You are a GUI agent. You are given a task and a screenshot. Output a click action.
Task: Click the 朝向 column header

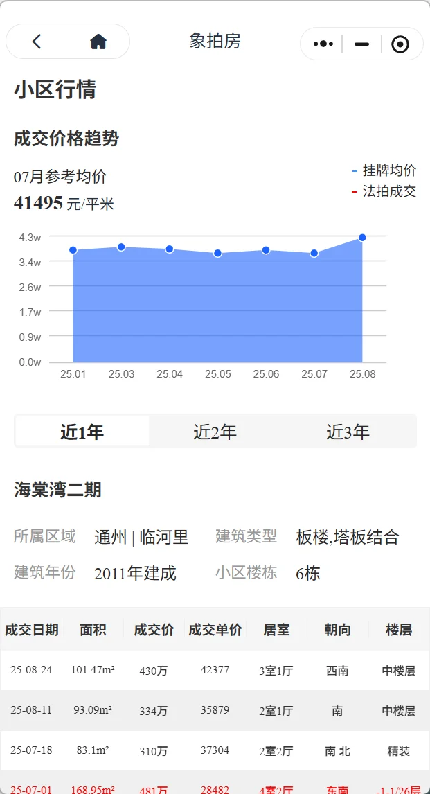coord(337,629)
